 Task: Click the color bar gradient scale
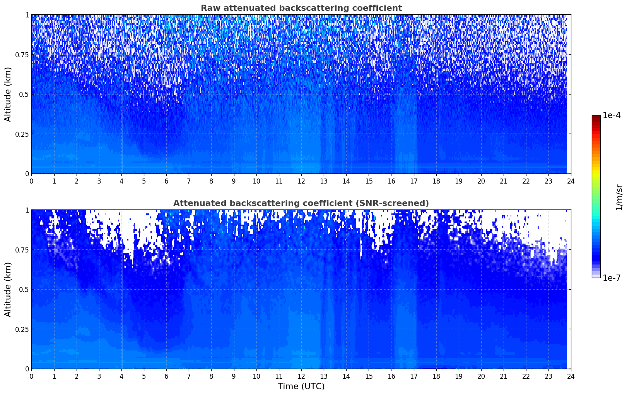click(x=596, y=196)
